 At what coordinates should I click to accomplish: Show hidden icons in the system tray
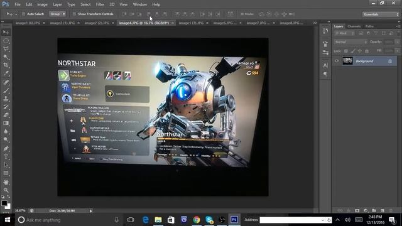coord(338,220)
